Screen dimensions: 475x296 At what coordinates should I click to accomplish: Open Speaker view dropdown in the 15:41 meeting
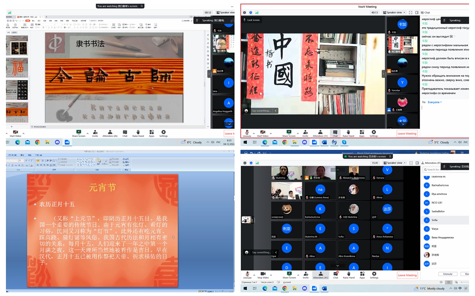(395, 163)
